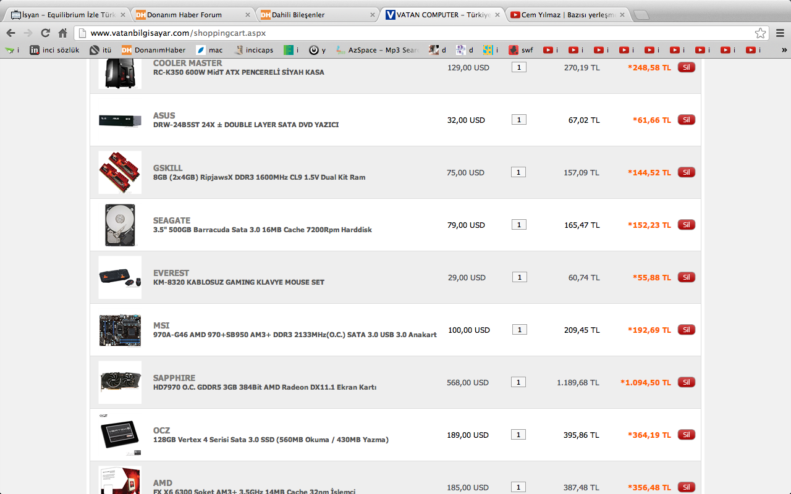The width and height of the screenshot is (791, 494).
Task: Open the power icon 'y' bookmark
Action: click(318, 50)
